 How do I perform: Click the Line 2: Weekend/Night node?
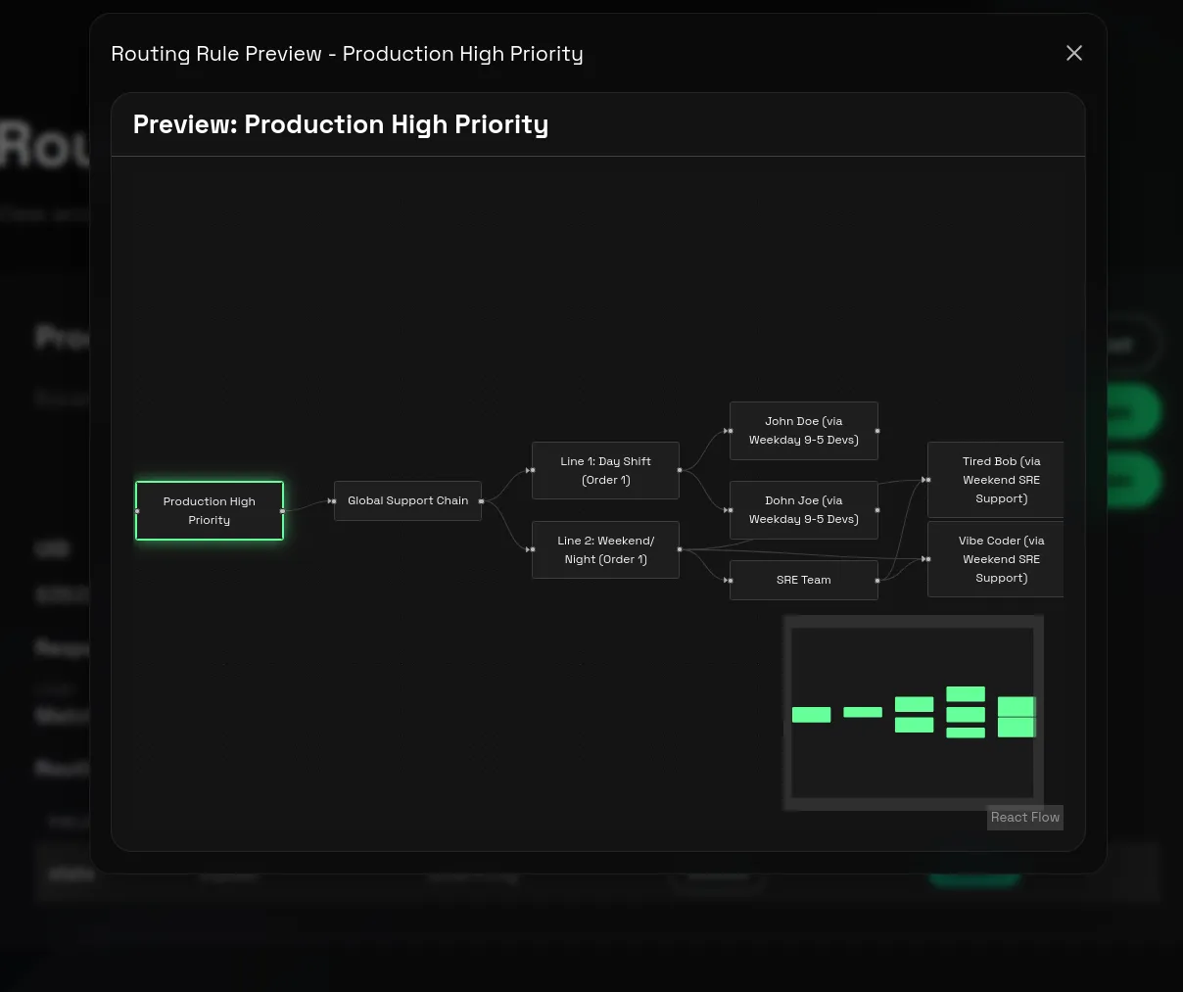click(605, 549)
